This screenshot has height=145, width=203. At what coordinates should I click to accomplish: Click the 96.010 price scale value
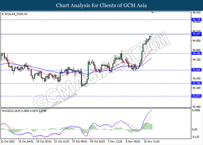(197, 12)
